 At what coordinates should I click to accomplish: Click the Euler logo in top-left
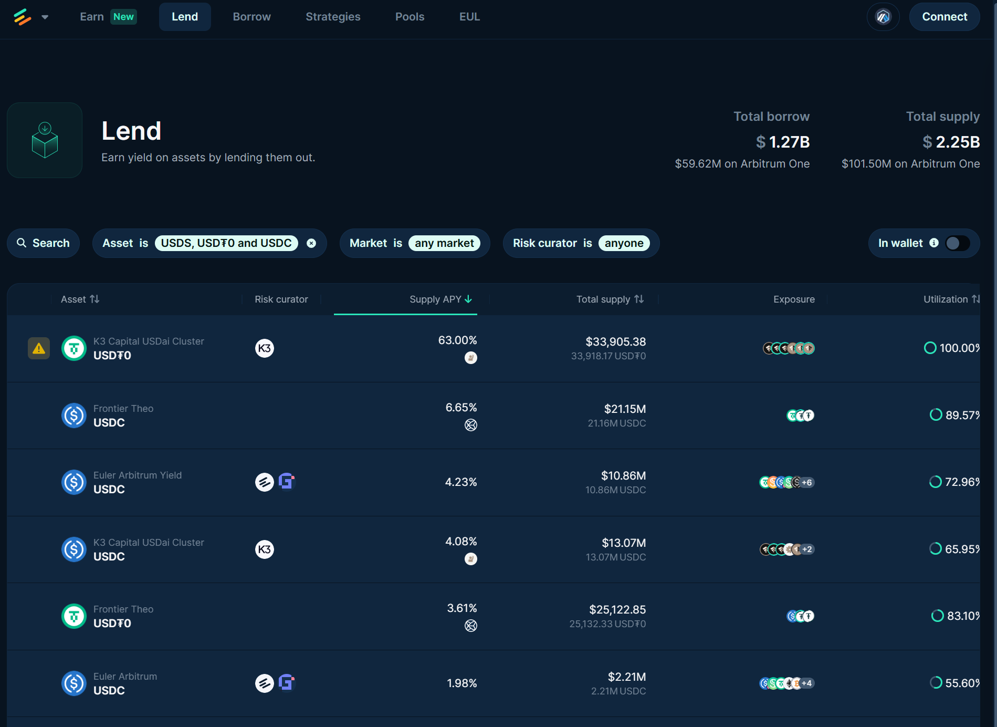[22, 17]
